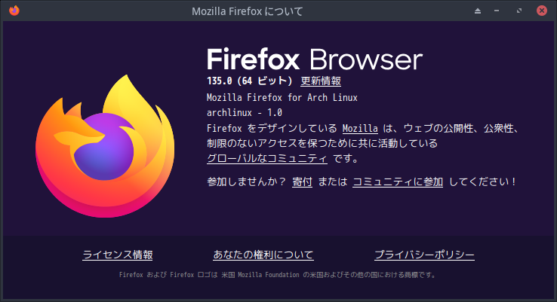Click the text archlinux - 1.0
This screenshot has height=302, width=557.
point(245,113)
